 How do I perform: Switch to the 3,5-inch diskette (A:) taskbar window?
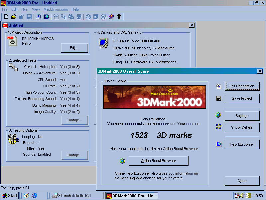click(77, 196)
